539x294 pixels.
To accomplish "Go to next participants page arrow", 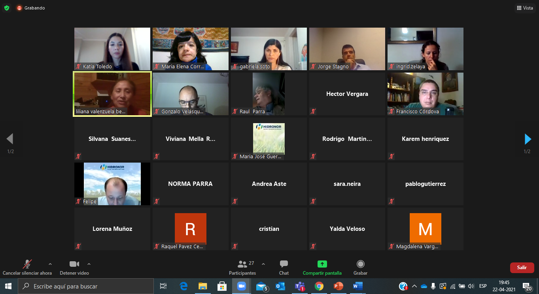I will coord(528,139).
